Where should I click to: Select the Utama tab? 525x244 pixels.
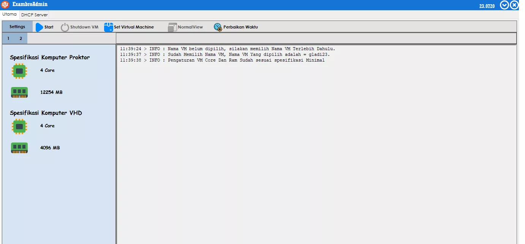click(x=10, y=14)
